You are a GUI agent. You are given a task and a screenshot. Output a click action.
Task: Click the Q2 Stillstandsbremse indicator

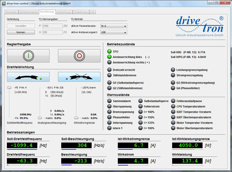coord(110,88)
